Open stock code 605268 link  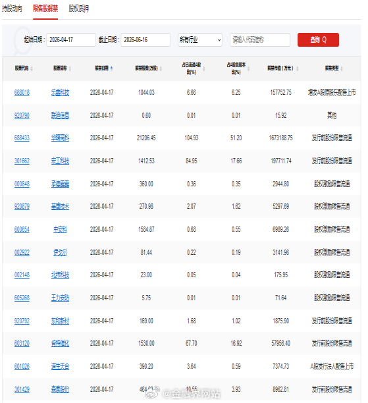point(22,298)
